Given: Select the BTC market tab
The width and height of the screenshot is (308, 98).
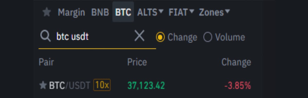Looking at the screenshot, I should tap(123, 12).
